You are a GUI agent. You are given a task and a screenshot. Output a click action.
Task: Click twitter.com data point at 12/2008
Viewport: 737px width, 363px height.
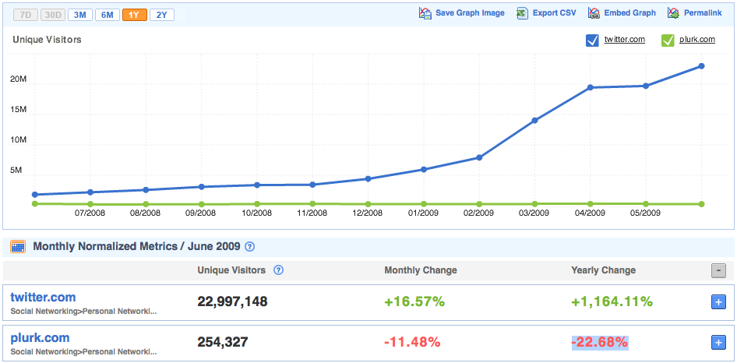(x=368, y=178)
